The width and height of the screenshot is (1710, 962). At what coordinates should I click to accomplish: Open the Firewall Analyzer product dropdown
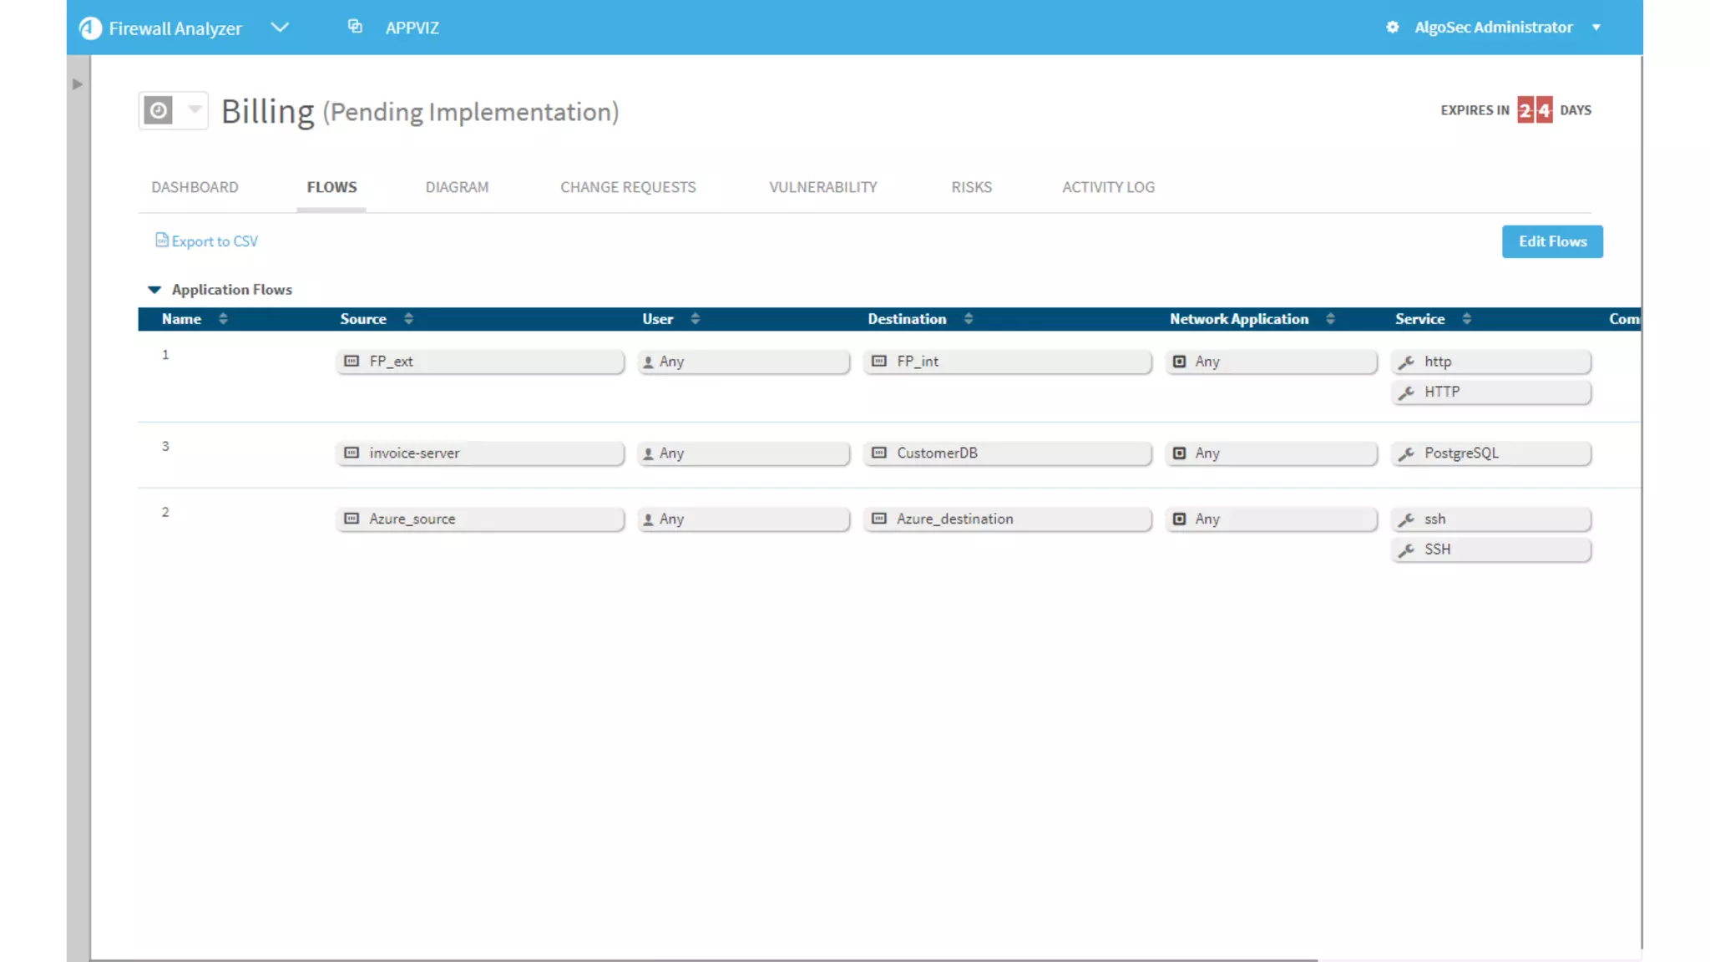pos(280,28)
